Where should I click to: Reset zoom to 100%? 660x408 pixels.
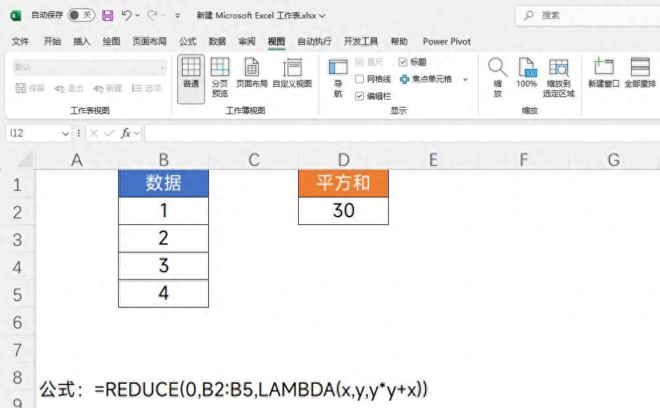pos(527,73)
